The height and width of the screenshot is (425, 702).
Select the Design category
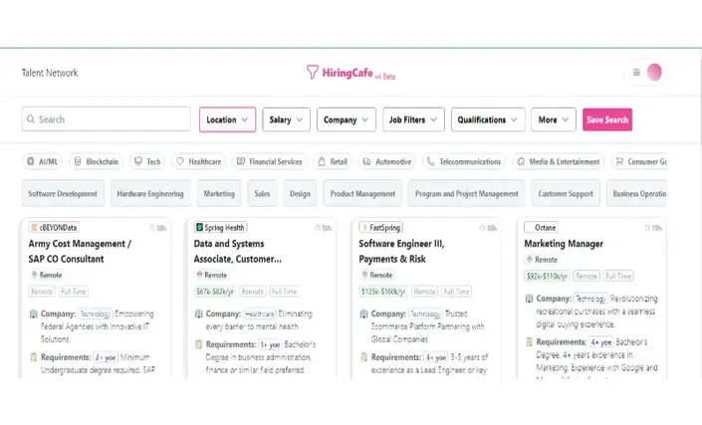tap(300, 193)
